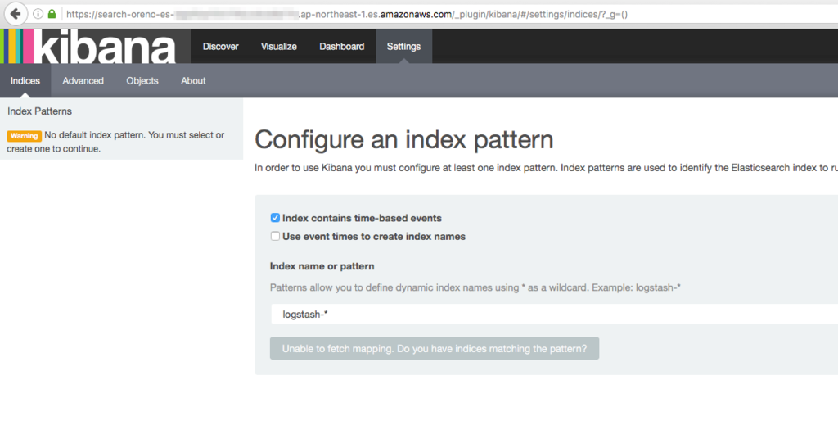The image size is (838, 430).
Task: Open the Visualize tab
Action: tap(279, 47)
